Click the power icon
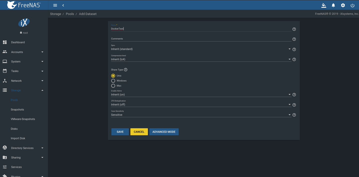 tap(353, 5)
